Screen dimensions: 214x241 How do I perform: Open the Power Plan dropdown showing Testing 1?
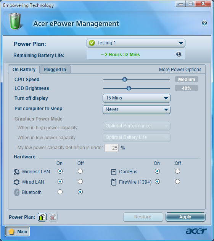pyautogui.click(x=136, y=43)
